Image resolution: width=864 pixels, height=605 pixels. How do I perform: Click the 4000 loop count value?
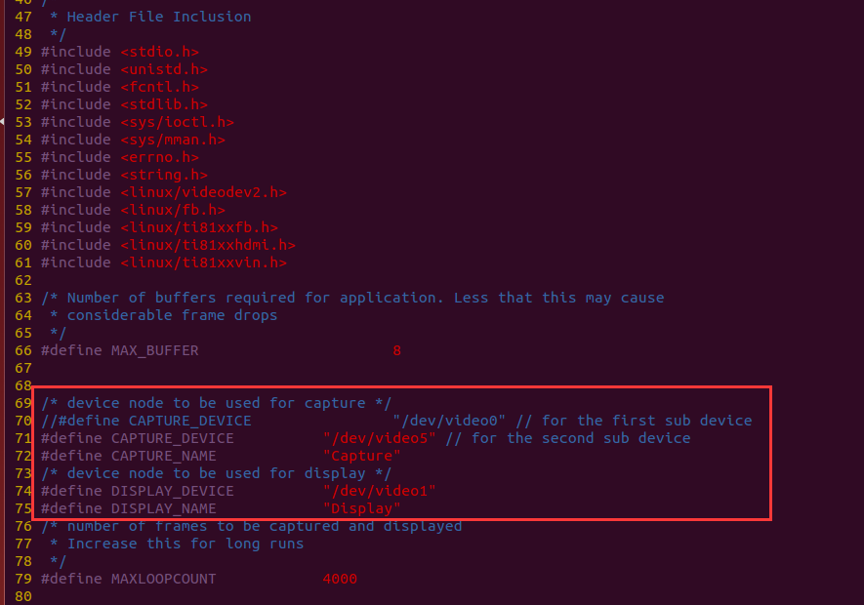pyautogui.click(x=340, y=579)
